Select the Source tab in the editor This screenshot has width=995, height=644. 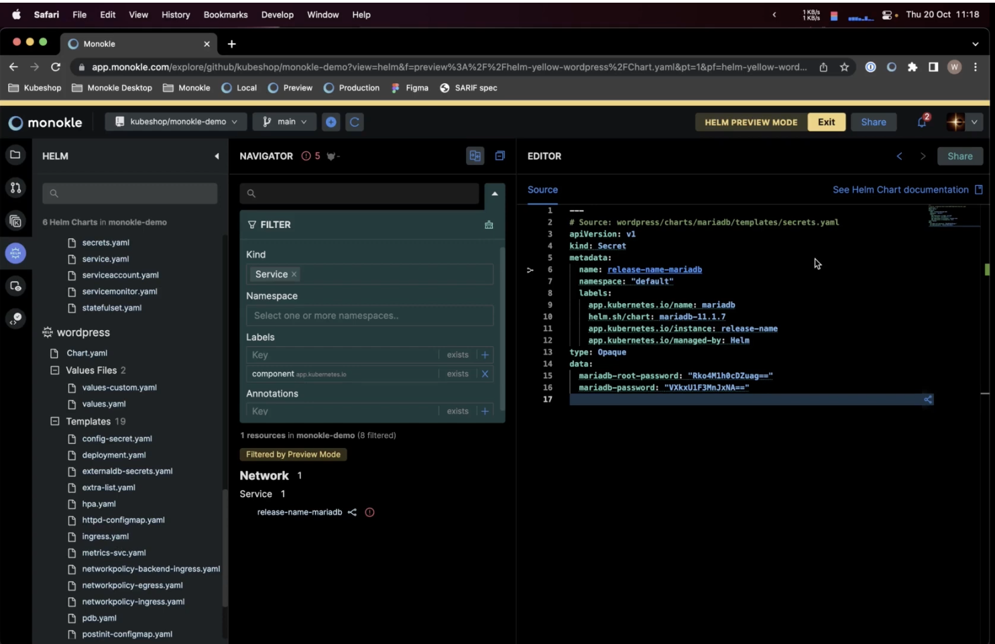click(542, 190)
